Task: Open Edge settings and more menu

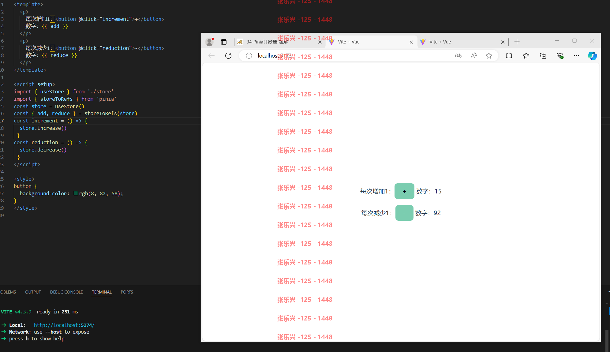Action: [576, 56]
